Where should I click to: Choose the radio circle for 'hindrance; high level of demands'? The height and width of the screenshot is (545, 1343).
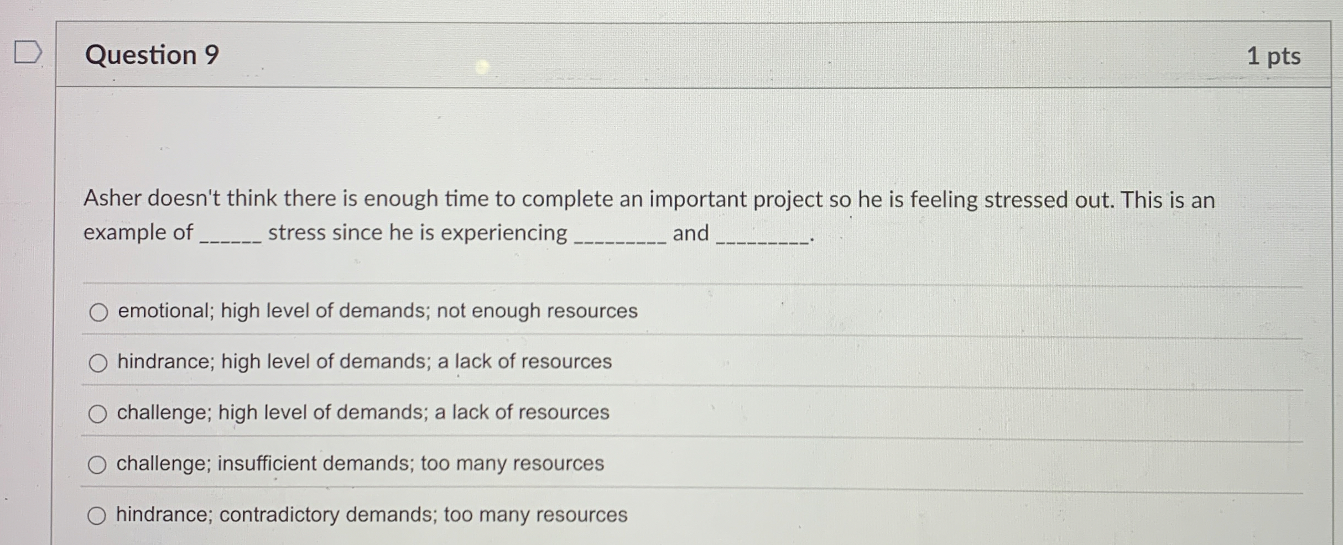coord(98,363)
